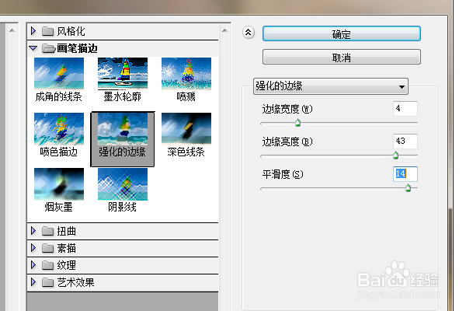This screenshot has height=311, width=466.
Task: Select the 喷溅 filter thumbnail
Action: point(186,74)
